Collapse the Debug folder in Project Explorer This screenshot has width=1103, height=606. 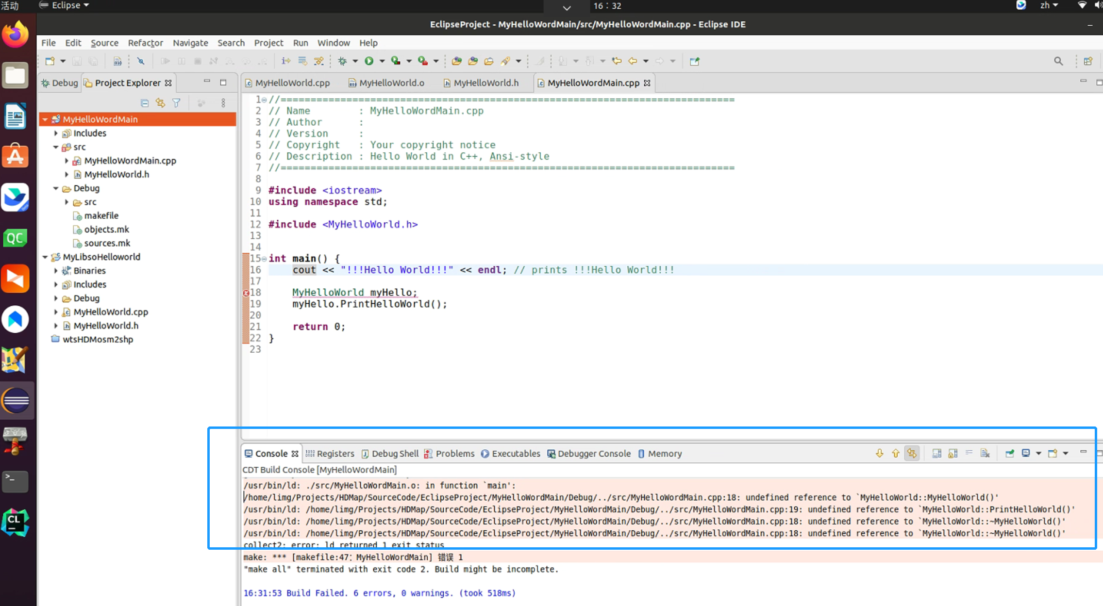(56, 188)
